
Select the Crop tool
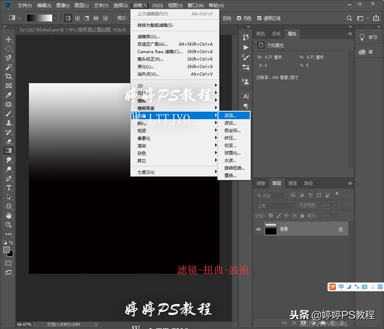coord(9,76)
